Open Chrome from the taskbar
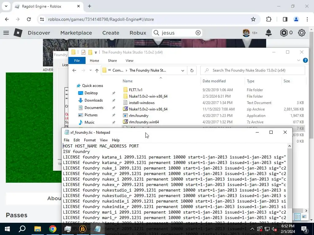 [53, 229]
